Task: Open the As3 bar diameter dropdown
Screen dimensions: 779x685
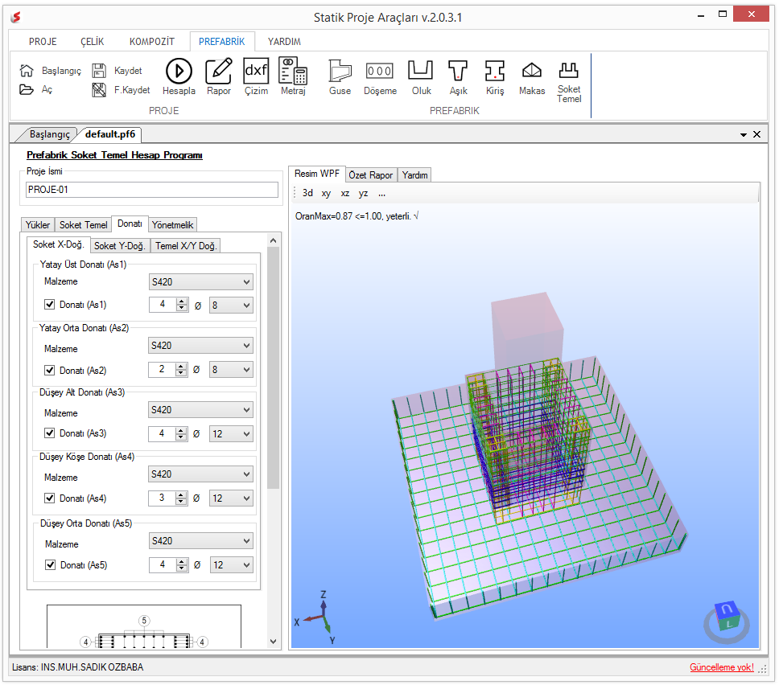Action: (231, 434)
